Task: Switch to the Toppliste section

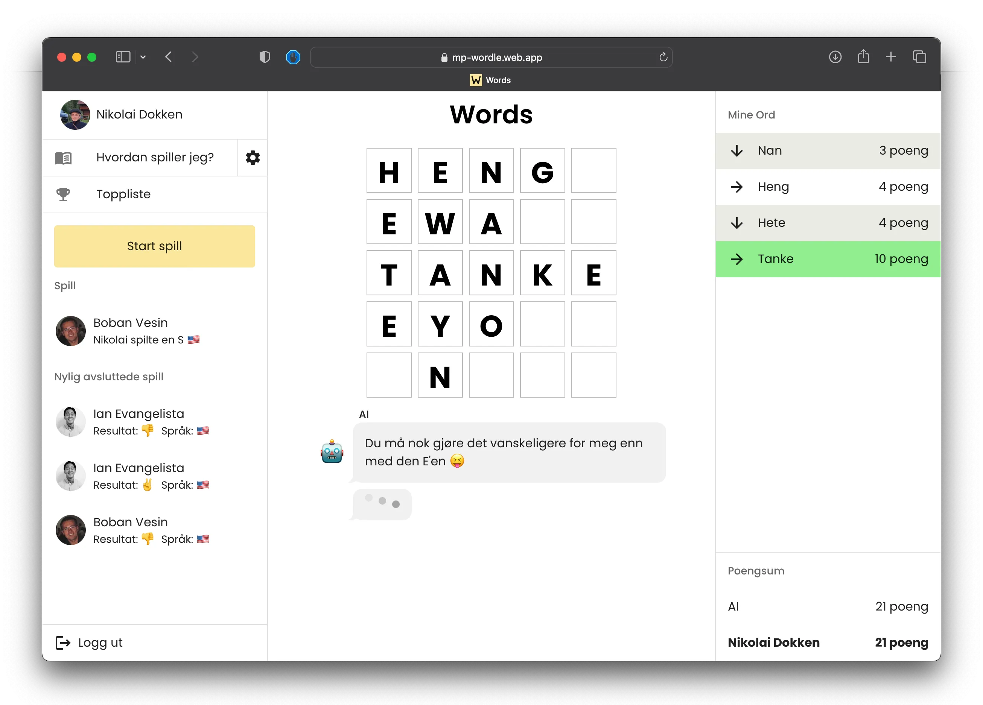Action: (123, 194)
